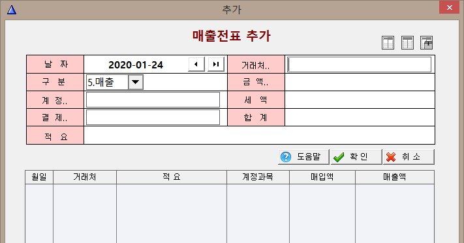Click the 적요 entry field
This screenshot has width=464, height=243.
pyautogui.click(x=259, y=136)
